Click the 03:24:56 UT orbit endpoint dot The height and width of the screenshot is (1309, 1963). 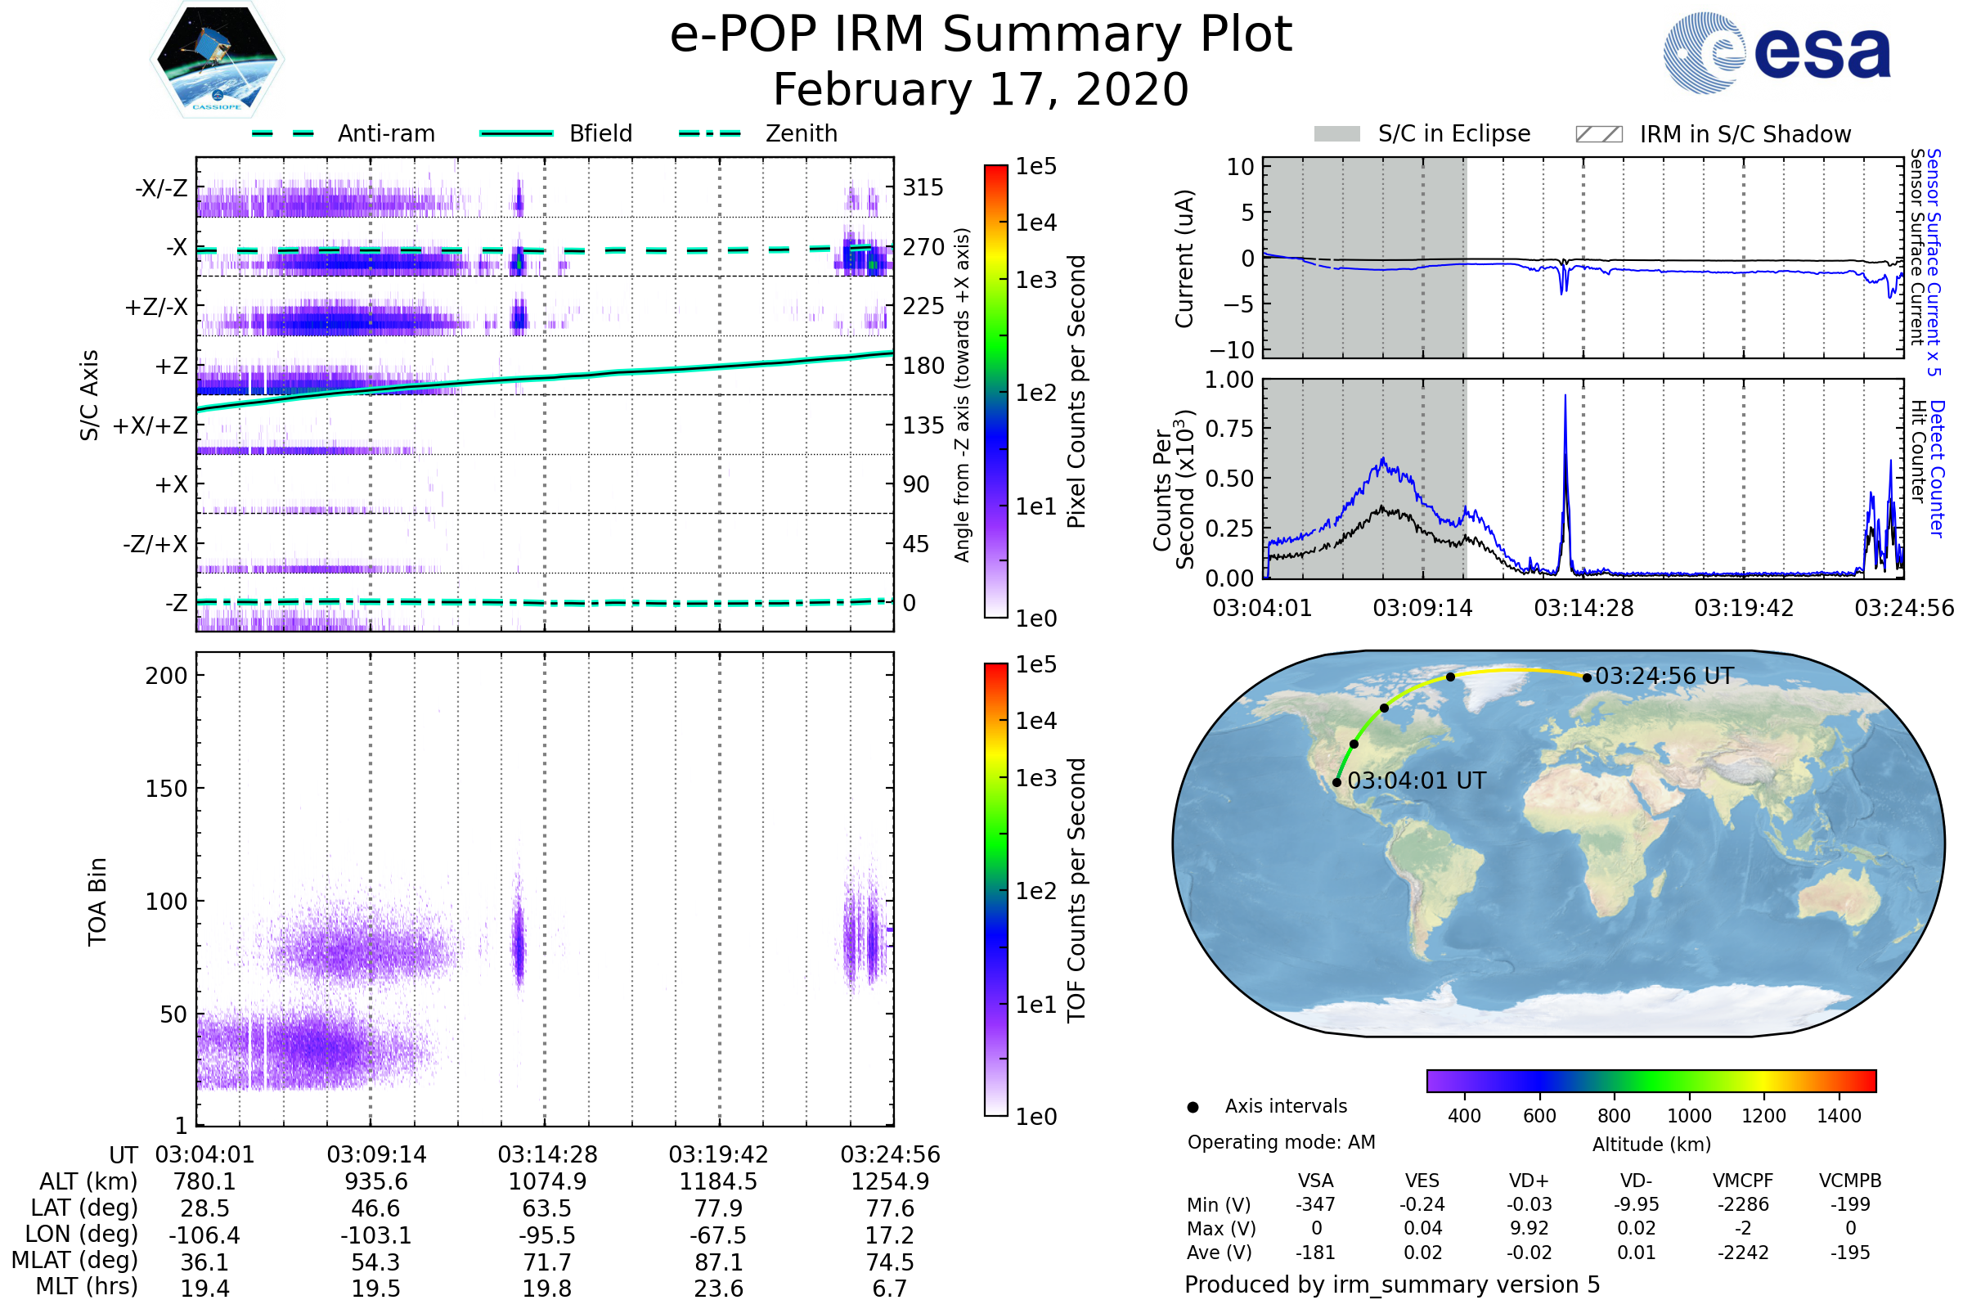[1587, 677]
